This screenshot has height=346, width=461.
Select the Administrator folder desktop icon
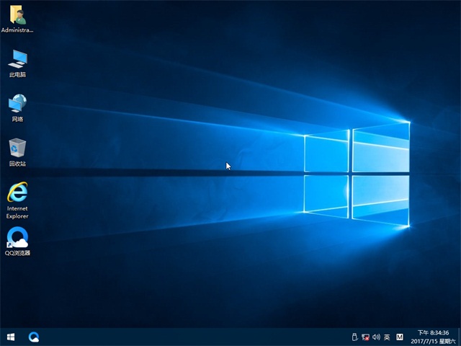click(x=17, y=16)
